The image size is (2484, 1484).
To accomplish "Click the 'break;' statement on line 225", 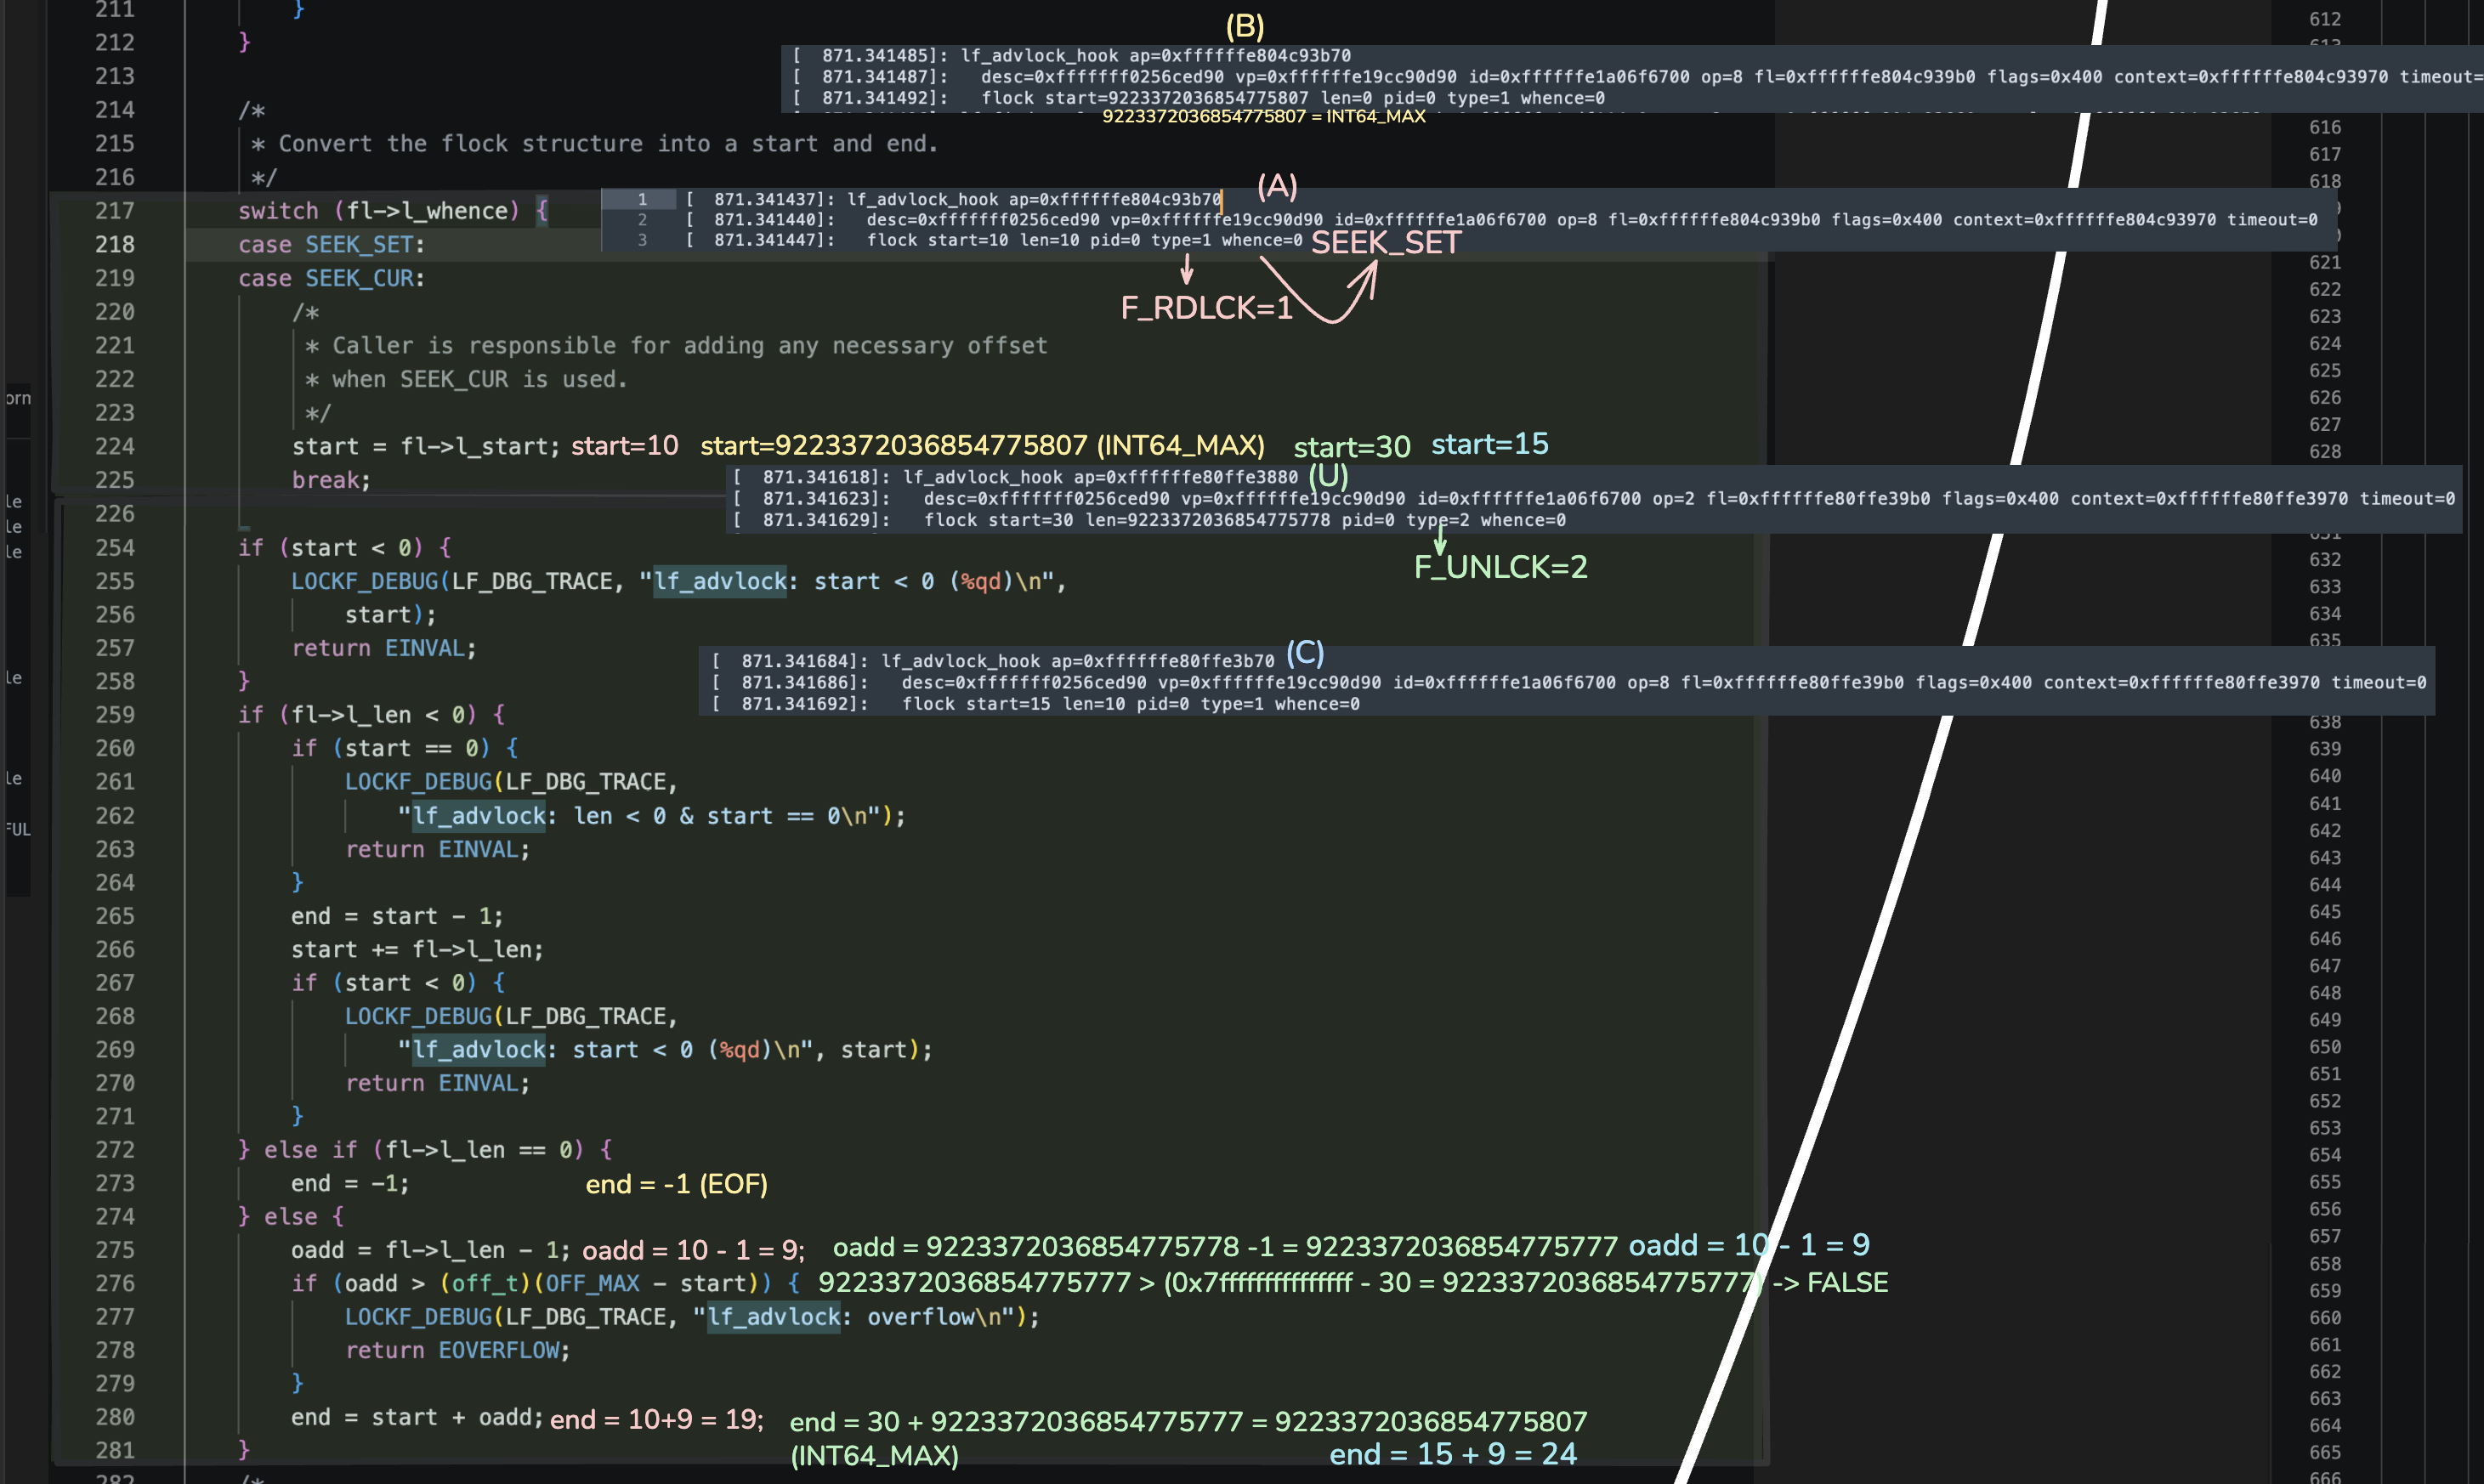I will pos(331,480).
